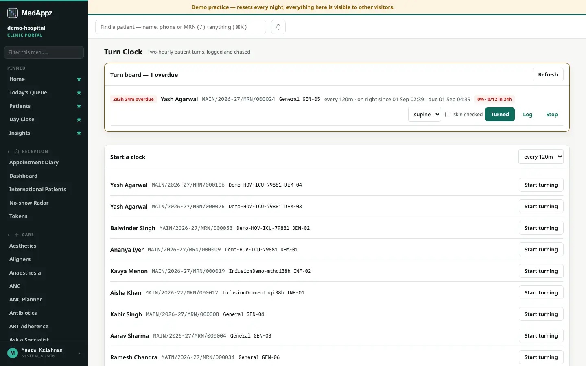The image size is (586, 366).
Task: Open Aesthetics under Care
Action: click(23, 246)
